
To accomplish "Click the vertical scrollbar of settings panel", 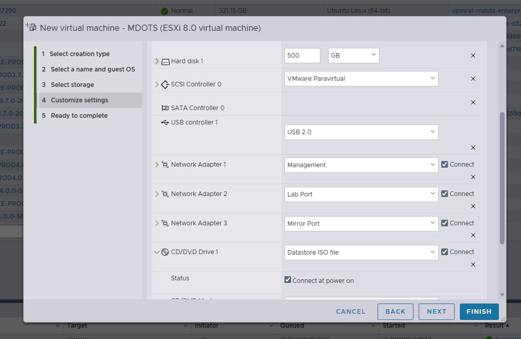I will (502, 178).
